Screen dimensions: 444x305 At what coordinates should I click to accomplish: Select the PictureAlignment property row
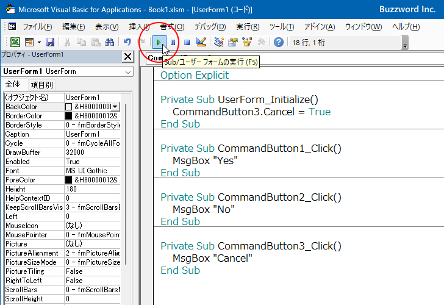tap(63, 253)
